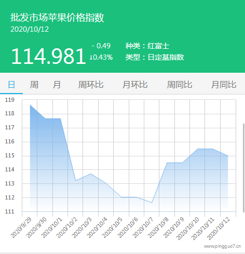Click the 2020/10/12 last data point
The height and width of the screenshot is (254, 245).
pyautogui.click(x=228, y=156)
